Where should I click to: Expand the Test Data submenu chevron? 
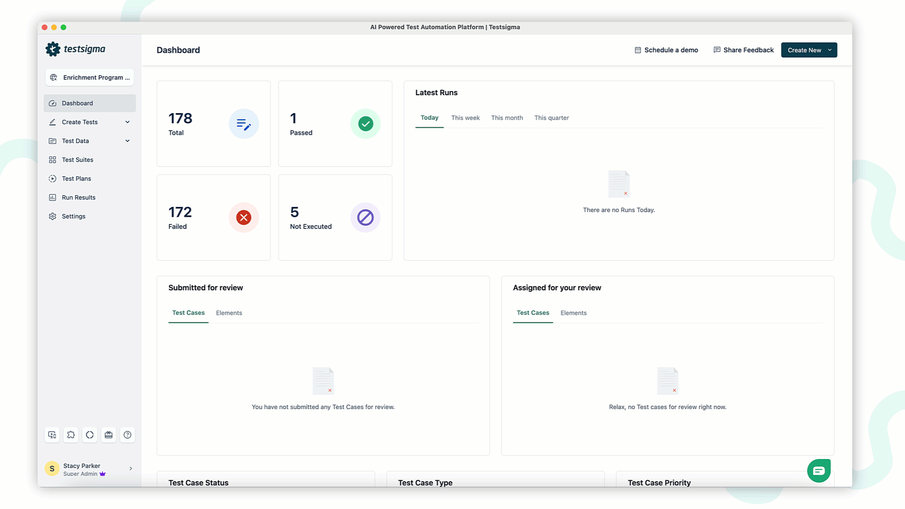click(127, 141)
